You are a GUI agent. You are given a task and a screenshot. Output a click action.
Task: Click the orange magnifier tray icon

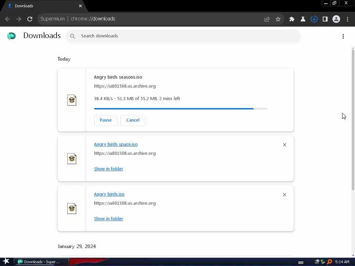(330, 262)
